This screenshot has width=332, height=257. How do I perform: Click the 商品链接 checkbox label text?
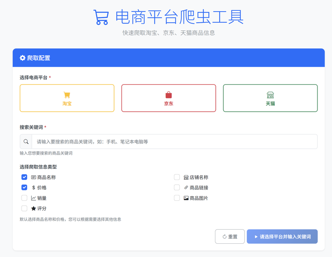pos(199,187)
